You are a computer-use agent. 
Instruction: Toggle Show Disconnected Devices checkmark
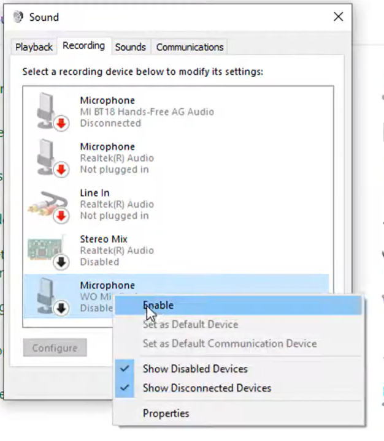pos(125,388)
